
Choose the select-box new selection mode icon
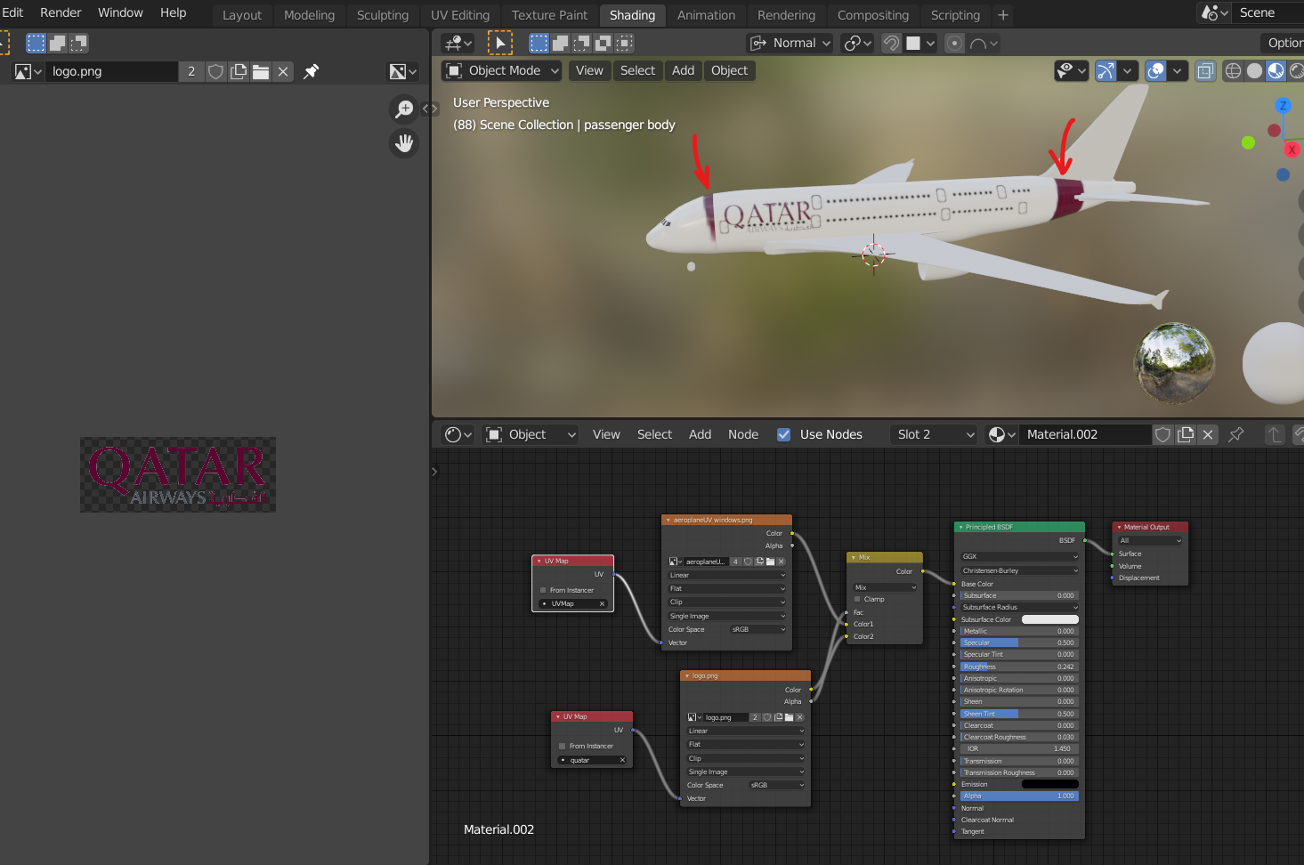(x=539, y=43)
